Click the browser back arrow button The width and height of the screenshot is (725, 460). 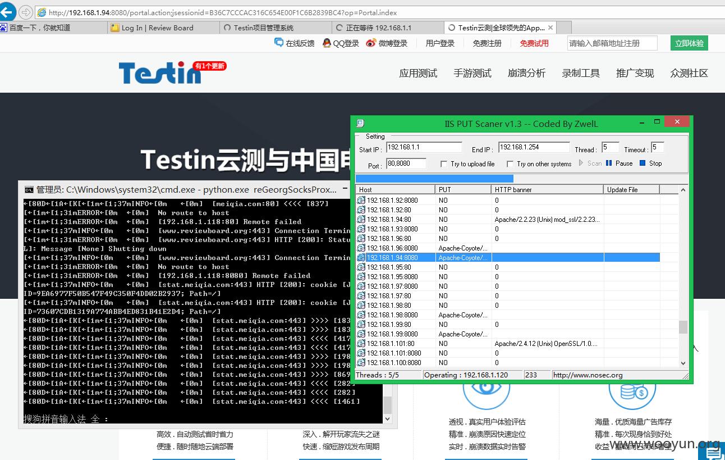click(7, 12)
